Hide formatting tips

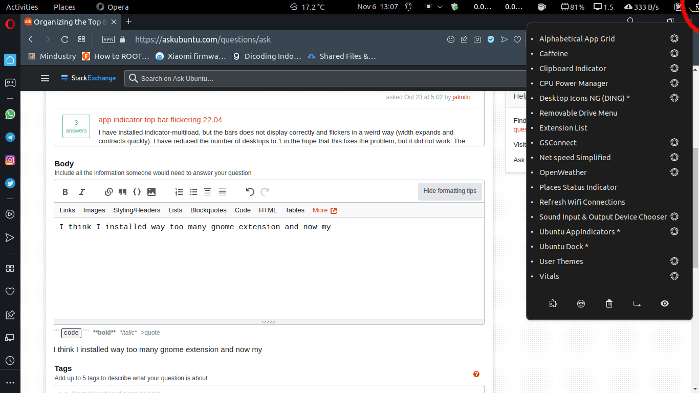coord(450,191)
